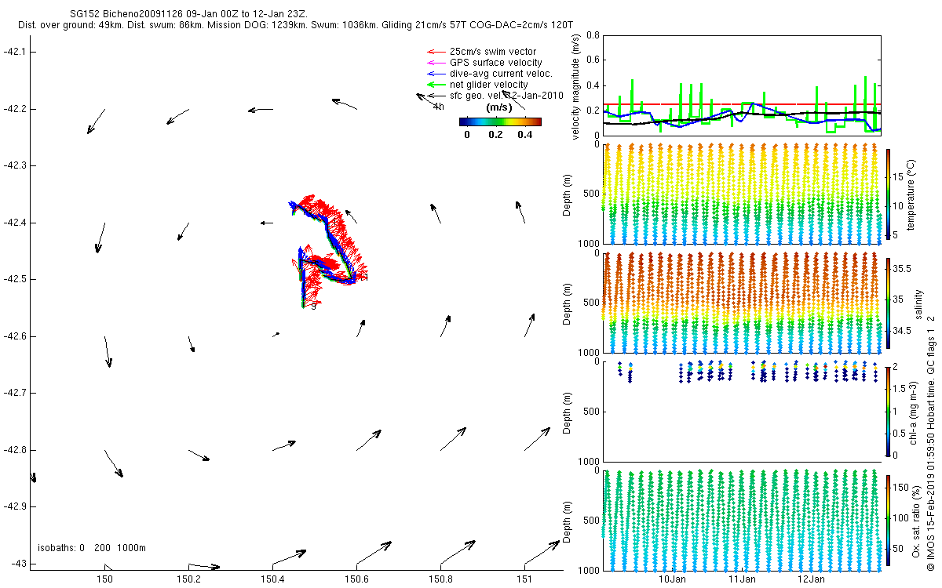Select legend text '25cm/s swim vector'
Screen dimensions: 942x588
[493, 52]
